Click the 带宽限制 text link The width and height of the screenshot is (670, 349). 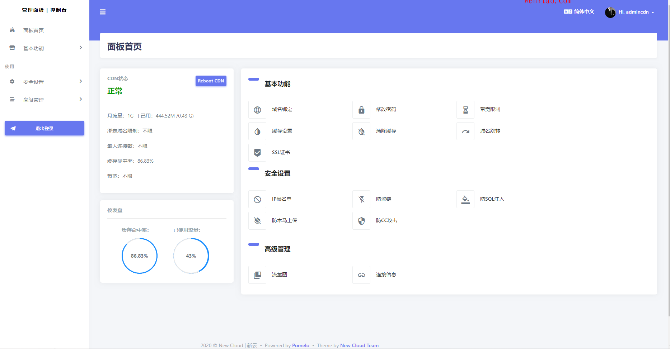tap(490, 110)
